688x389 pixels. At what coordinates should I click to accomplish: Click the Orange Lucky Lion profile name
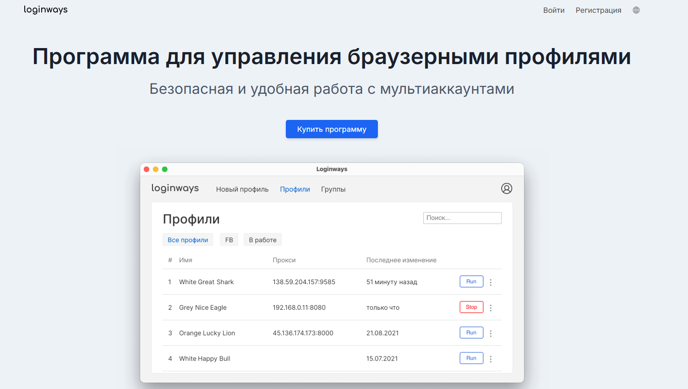tap(207, 333)
